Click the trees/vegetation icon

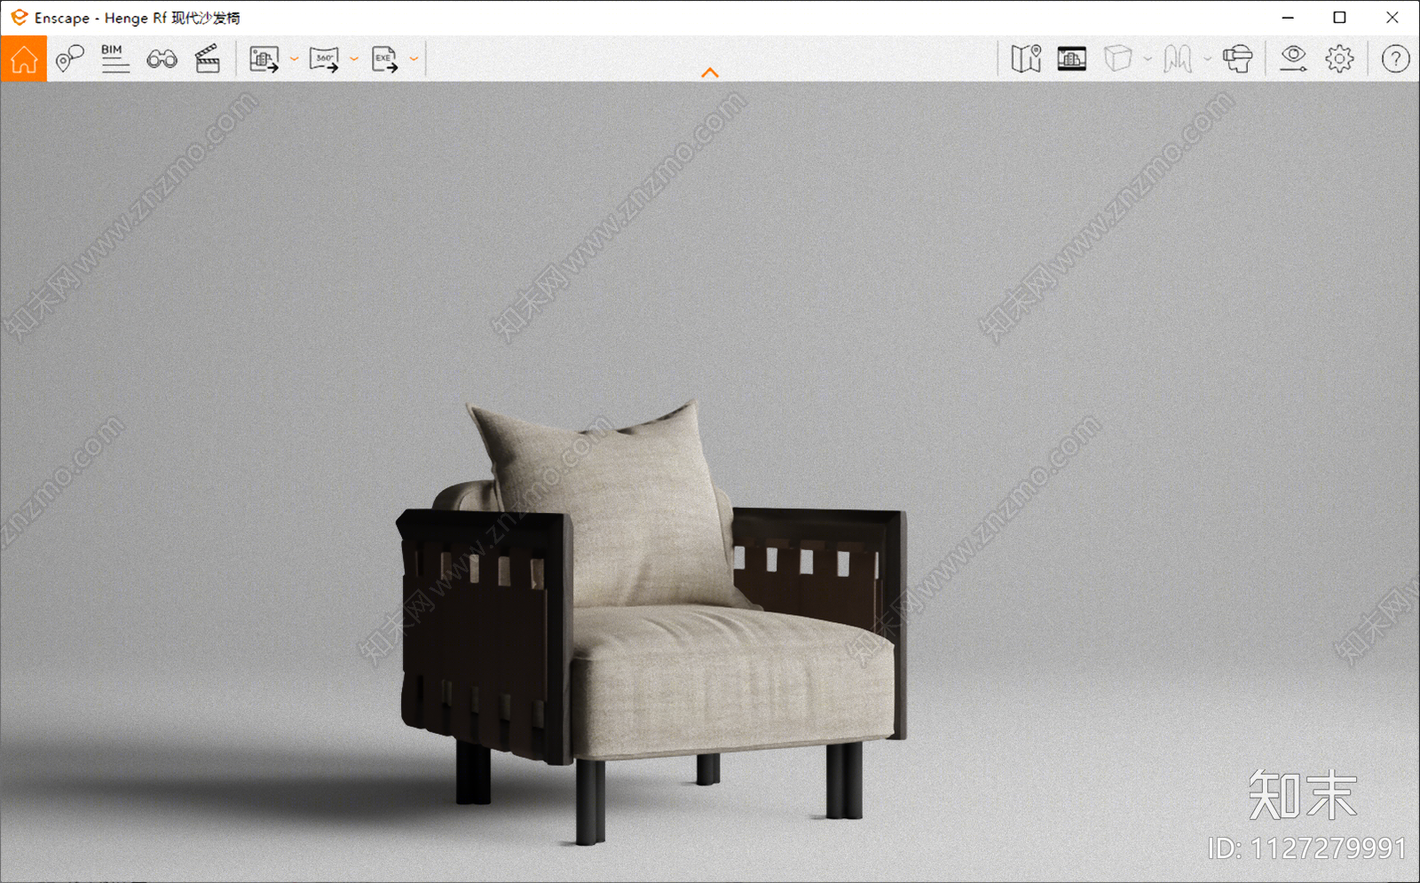tap(1178, 59)
